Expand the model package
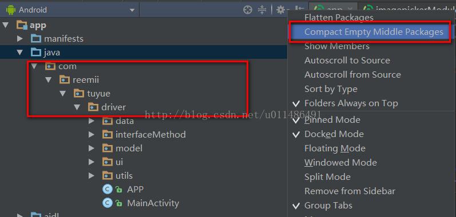 tap(92, 148)
